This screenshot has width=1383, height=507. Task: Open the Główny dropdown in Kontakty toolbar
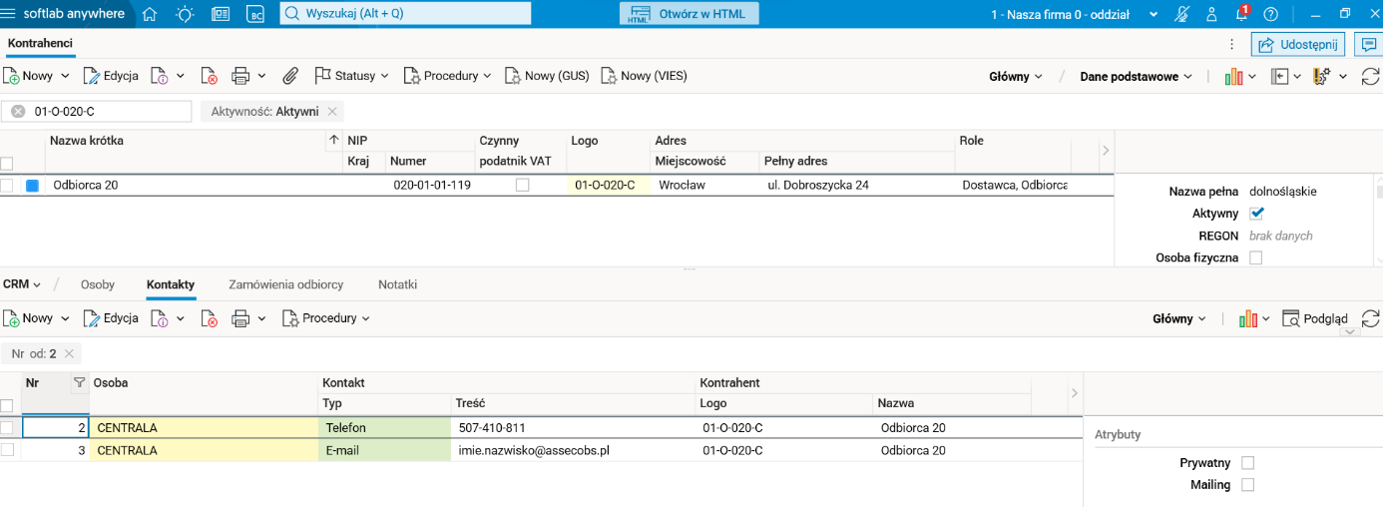point(1179,319)
